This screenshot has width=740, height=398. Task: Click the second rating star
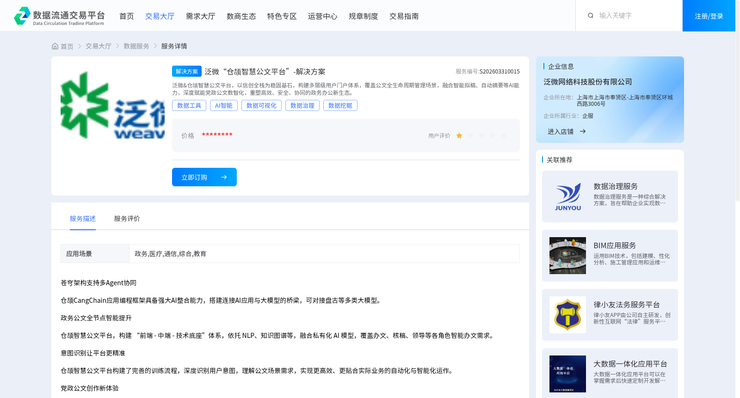click(x=470, y=135)
